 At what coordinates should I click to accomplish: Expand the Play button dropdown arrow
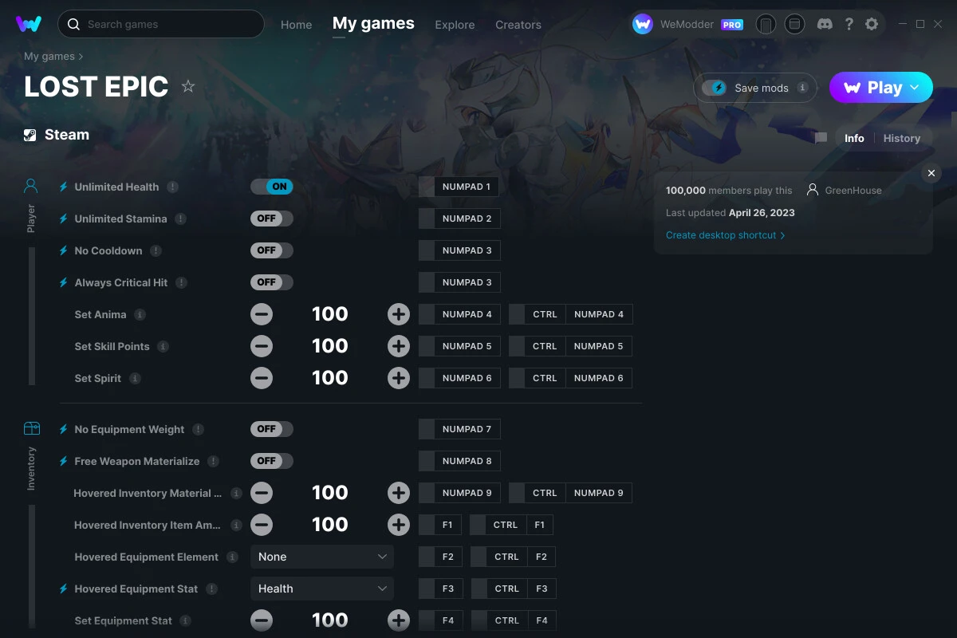pos(915,88)
